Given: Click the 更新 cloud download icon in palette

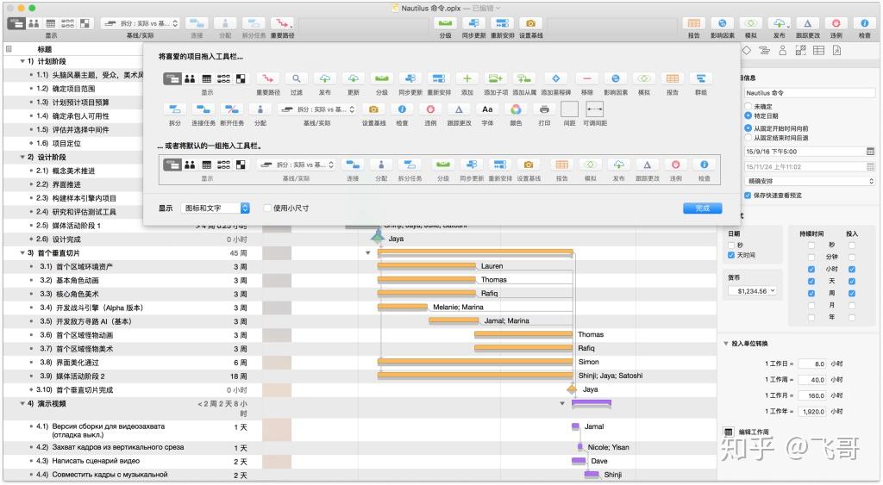Looking at the screenshot, I should (353, 78).
